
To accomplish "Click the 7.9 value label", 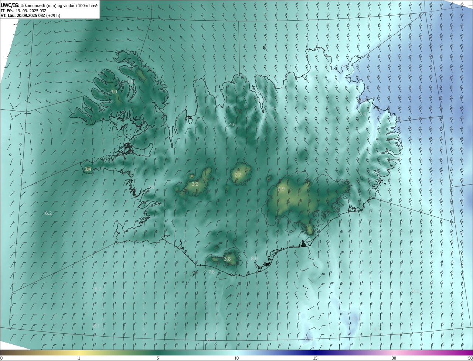I will click(151, 188).
